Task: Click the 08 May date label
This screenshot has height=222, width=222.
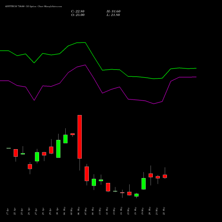Action: click(x=93, y=211)
